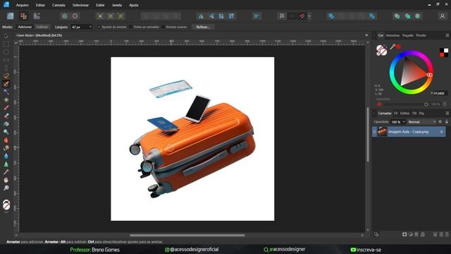Screen dimensions: 451x254
Task: Select the Rectangular Marquee tool
Action: click(x=6, y=44)
